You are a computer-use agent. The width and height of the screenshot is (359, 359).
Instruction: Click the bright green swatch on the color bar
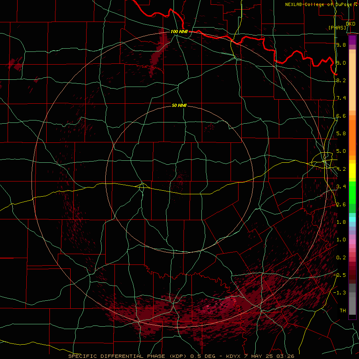[x=352, y=193]
